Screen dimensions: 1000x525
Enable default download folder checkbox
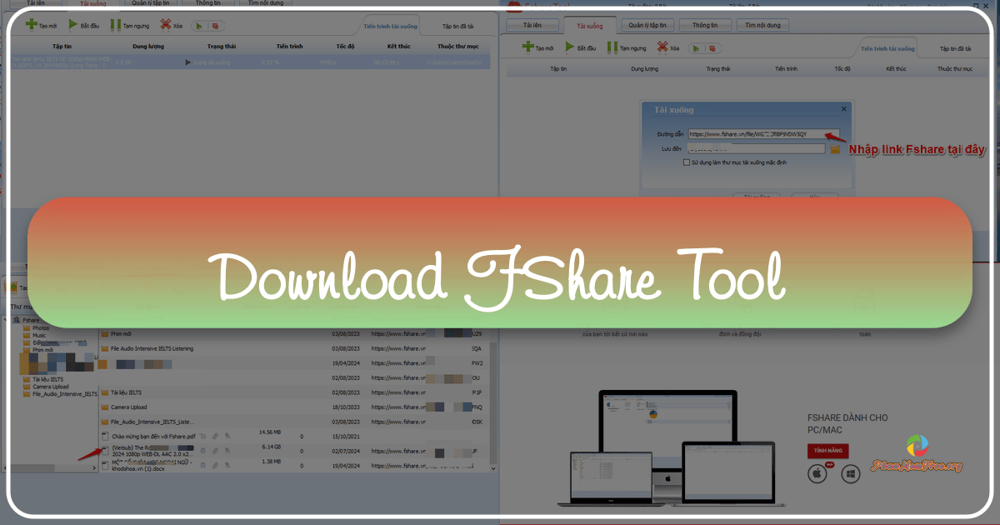687,162
